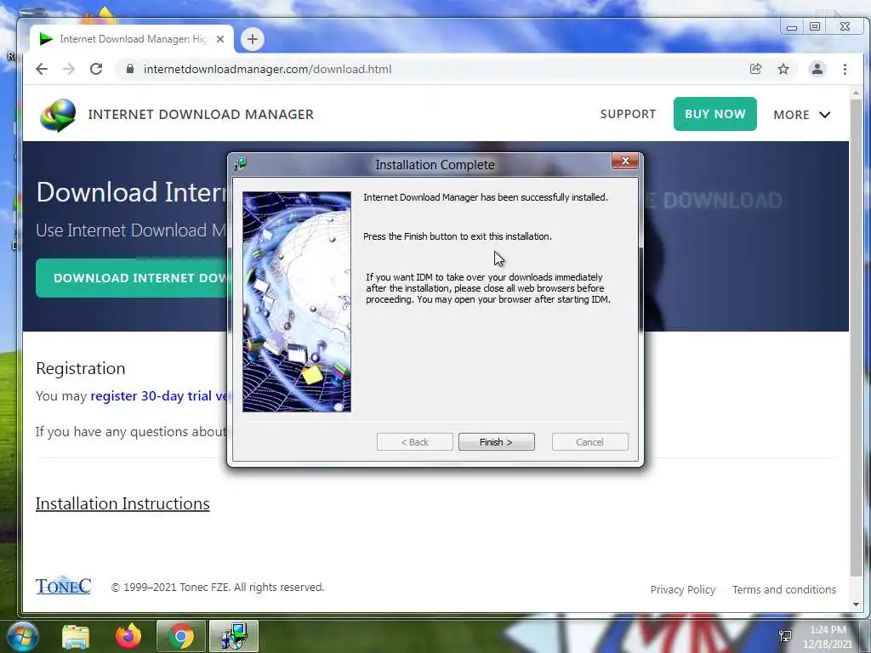Click the Tonec logo in footer

tap(63, 585)
